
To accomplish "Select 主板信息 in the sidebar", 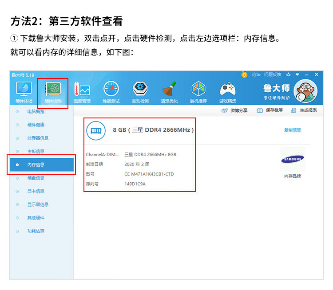I will click(x=36, y=151).
